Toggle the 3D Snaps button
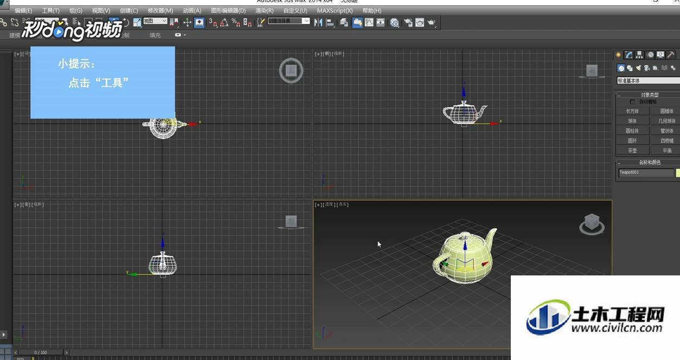This screenshot has width=680, height=360. (213, 23)
